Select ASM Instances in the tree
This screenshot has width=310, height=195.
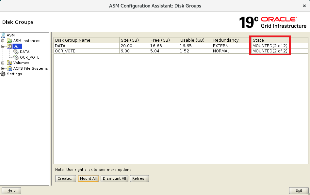point(27,41)
